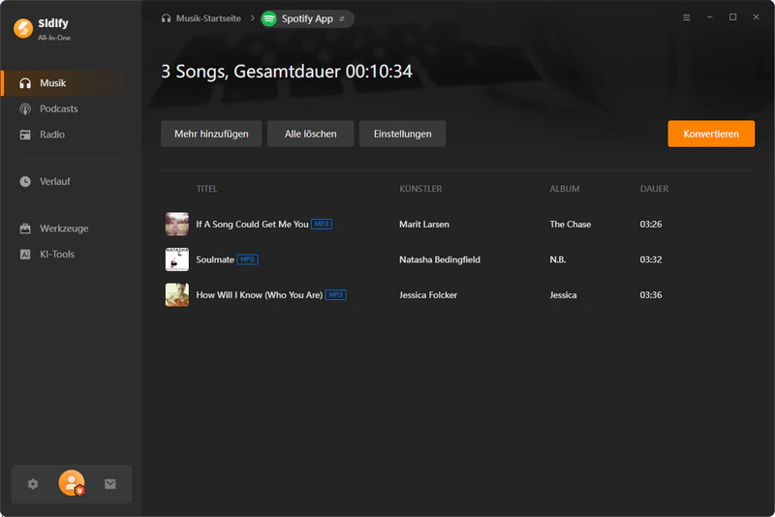Viewport: 775px width, 517px height.
Task: Click MP3 badge on Soulmate row
Action: click(x=247, y=259)
